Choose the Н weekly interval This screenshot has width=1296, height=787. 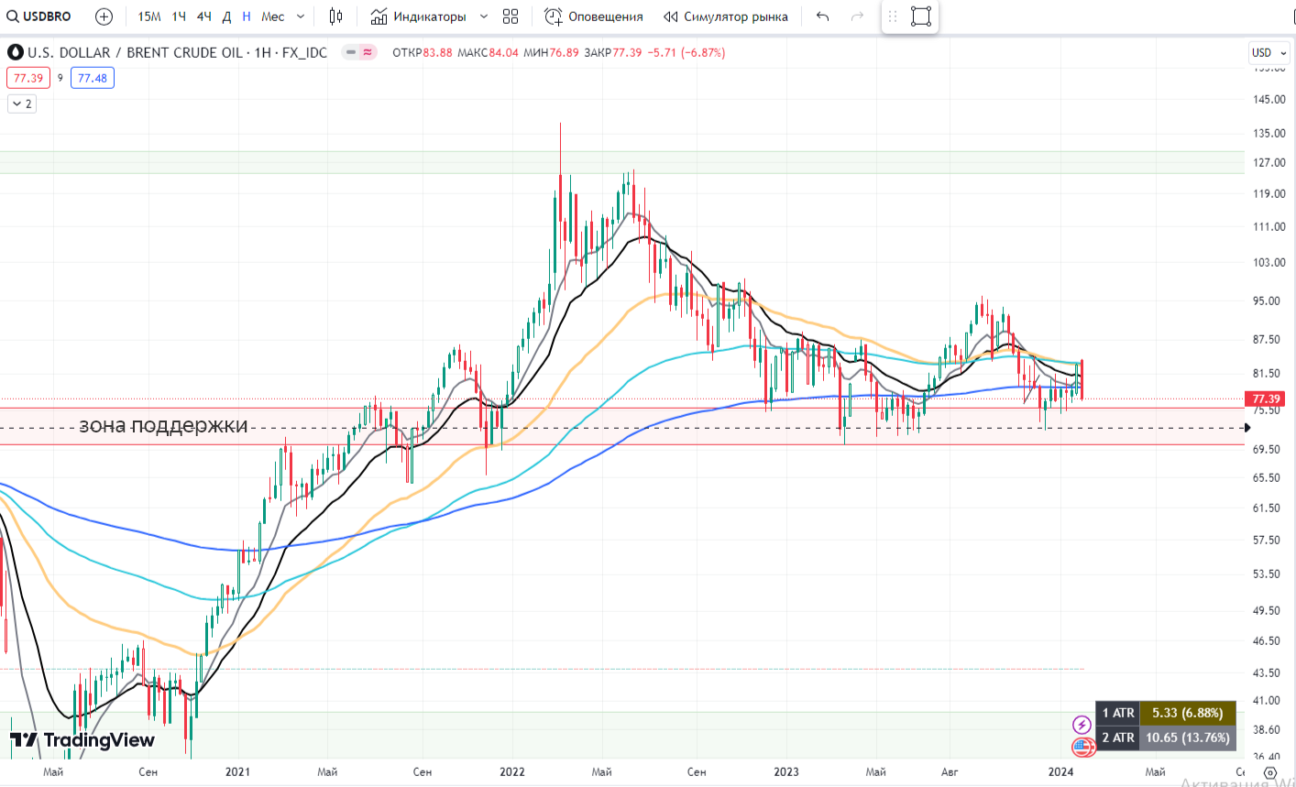(247, 16)
